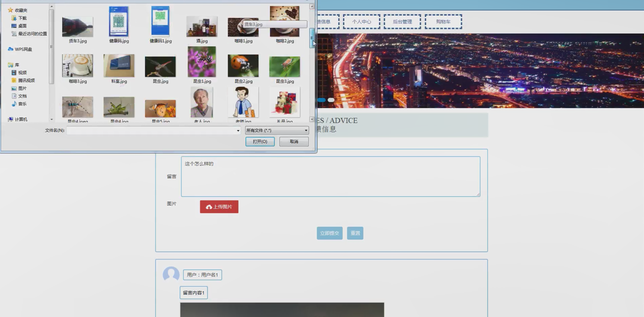The width and height of the screenshot is (644, 317).
Task: Open the 个人中心 navigation tab
Action: pyautogui.click(x=361, y=22)
